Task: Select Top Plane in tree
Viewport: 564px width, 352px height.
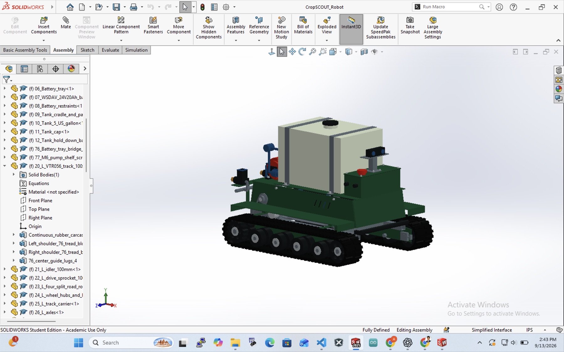Action: point(39,209)
